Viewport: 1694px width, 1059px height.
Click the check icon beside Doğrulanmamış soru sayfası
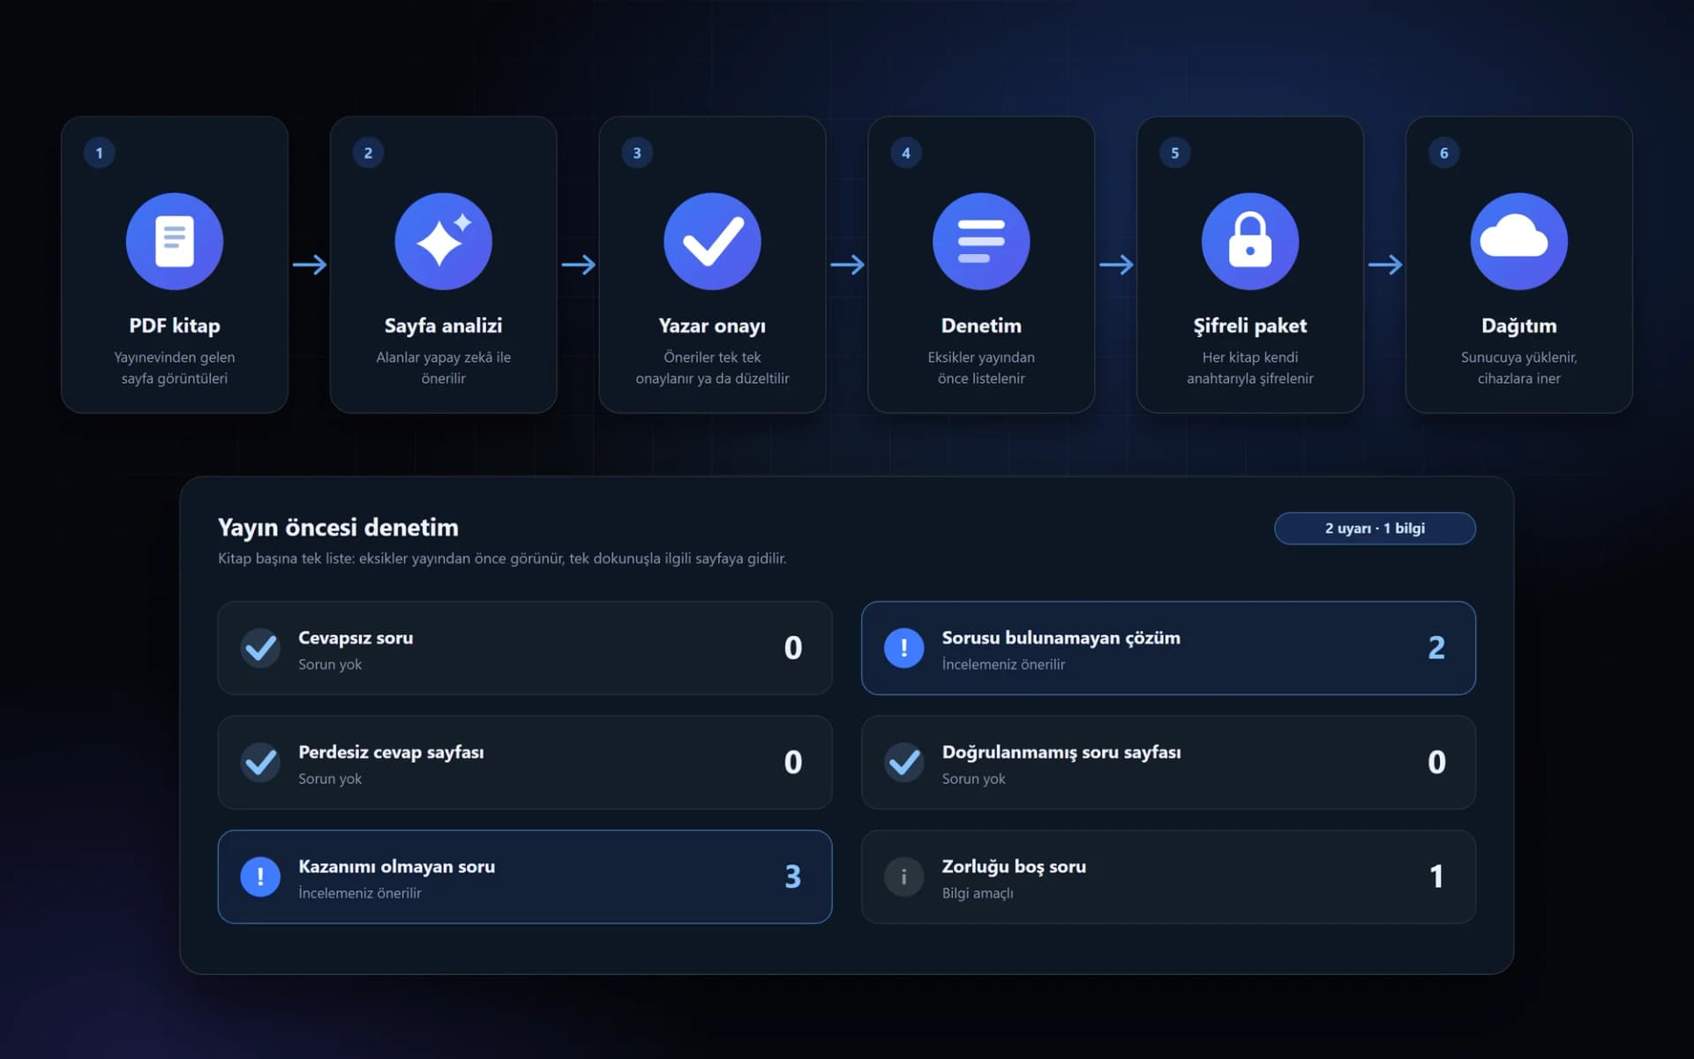[x=903, y=762]
